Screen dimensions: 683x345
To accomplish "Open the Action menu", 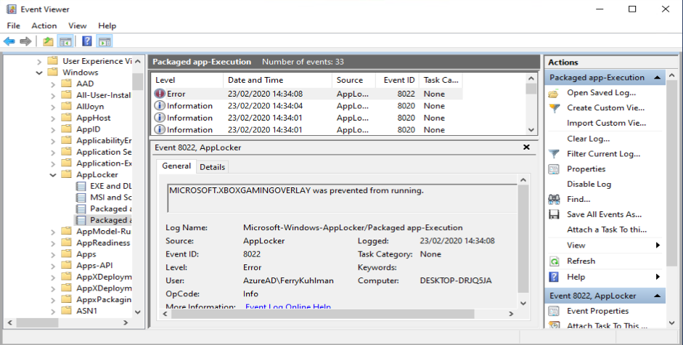I will (x=44, y=25).
